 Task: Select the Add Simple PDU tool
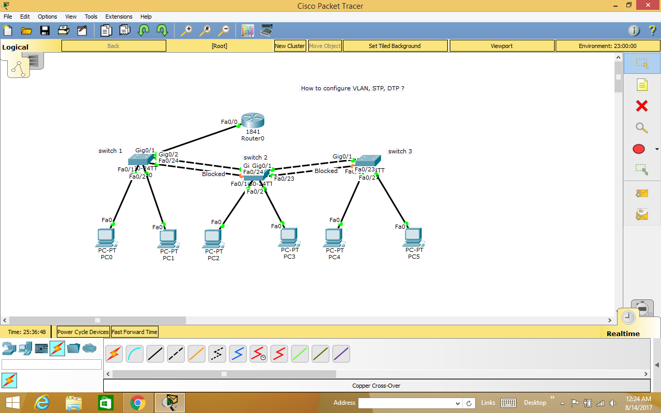(642, 193)
